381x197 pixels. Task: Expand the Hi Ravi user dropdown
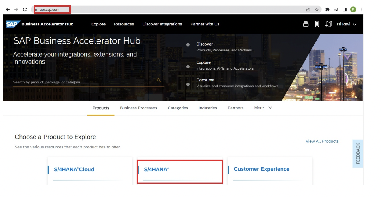[x=347, y=24]
